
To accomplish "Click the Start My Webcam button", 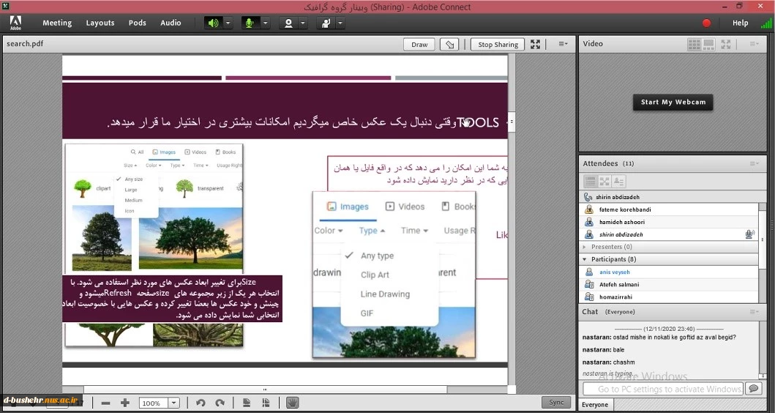I will click(673, 103).
